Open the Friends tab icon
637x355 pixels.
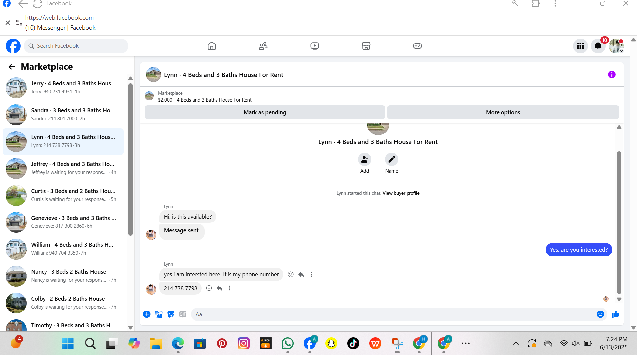[263, 46]
